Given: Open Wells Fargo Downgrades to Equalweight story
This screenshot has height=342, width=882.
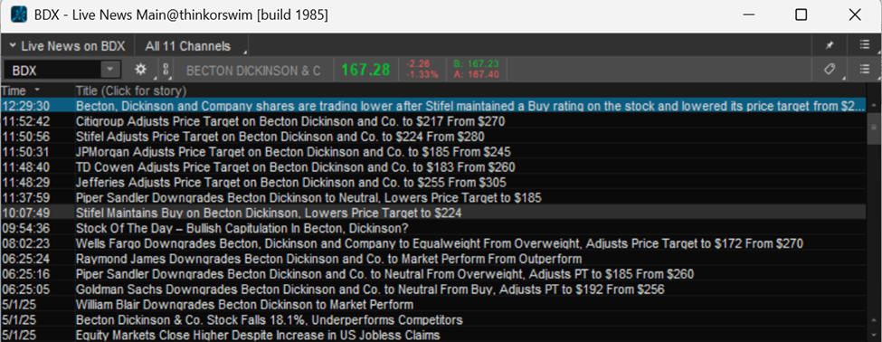Looking at the screenshot, I should [x=440, y=243].
